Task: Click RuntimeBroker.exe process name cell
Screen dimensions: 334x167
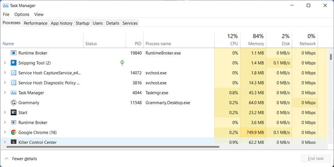Action: (x=163, y=53)
